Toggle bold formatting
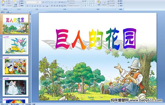The height and width of the screenshot is (105, 165). [x=27, y=6]
